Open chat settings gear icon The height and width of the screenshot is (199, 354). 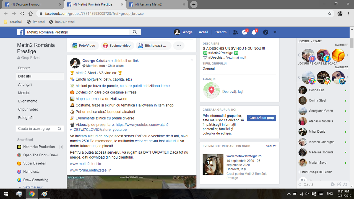coord(333,184)
